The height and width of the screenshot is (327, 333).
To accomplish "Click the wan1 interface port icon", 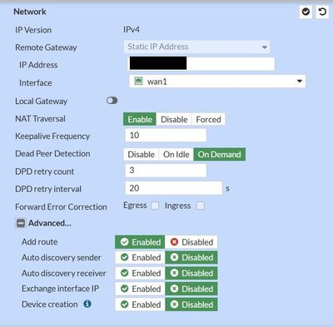I will click(x=138, y=82).
